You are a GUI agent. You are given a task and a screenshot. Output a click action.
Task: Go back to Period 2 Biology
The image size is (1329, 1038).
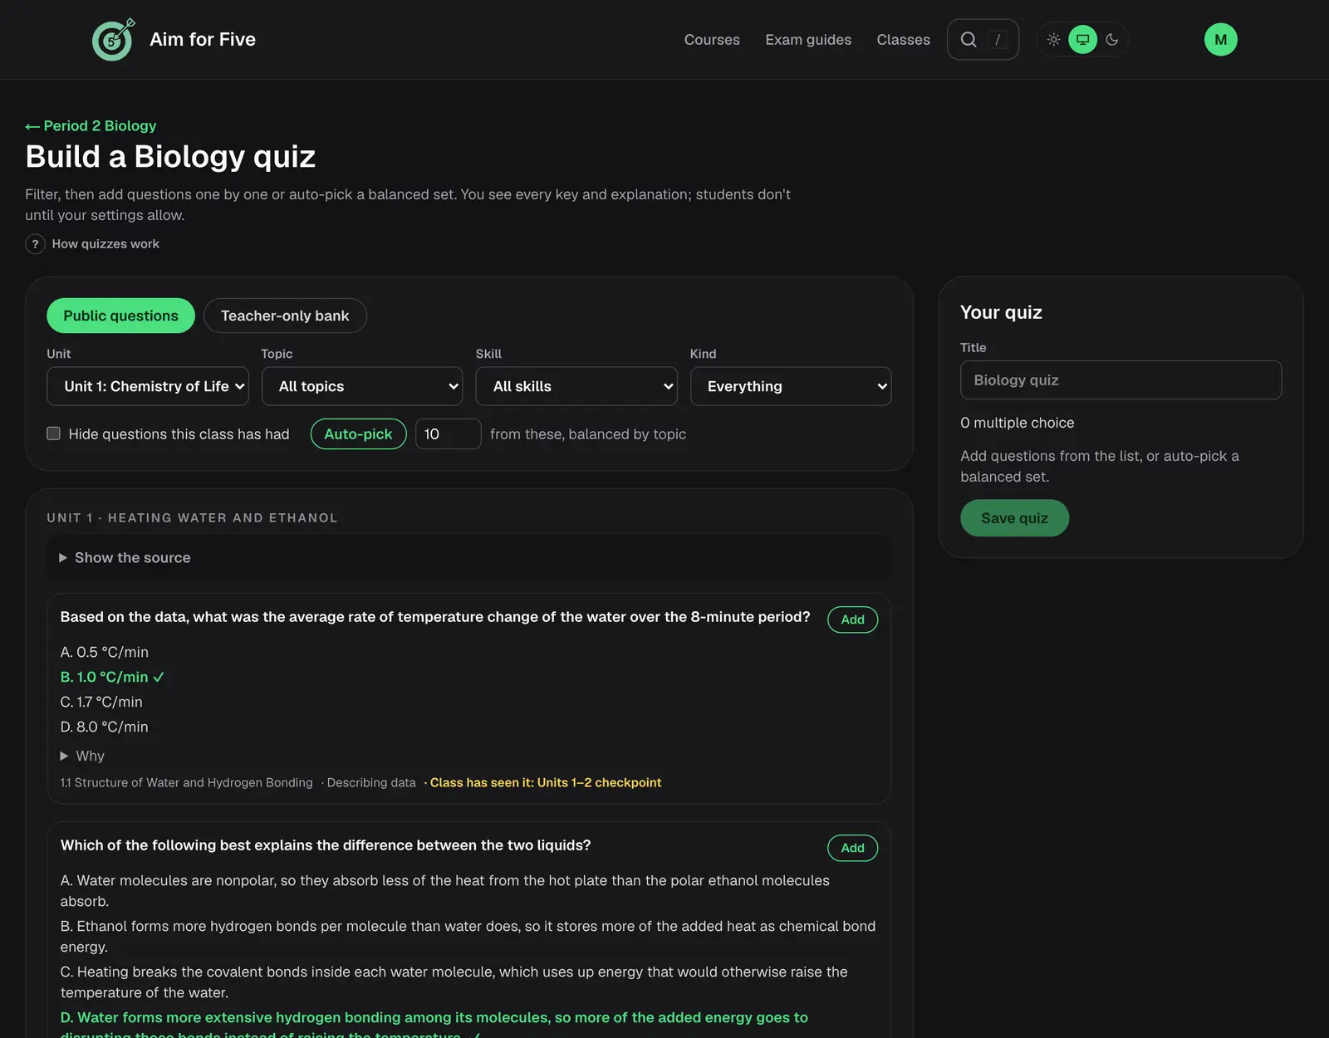(91, 126)
